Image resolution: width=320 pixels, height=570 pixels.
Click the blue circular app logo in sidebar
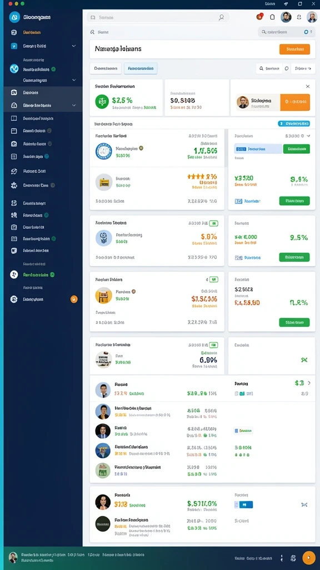(x=14, y=17)
